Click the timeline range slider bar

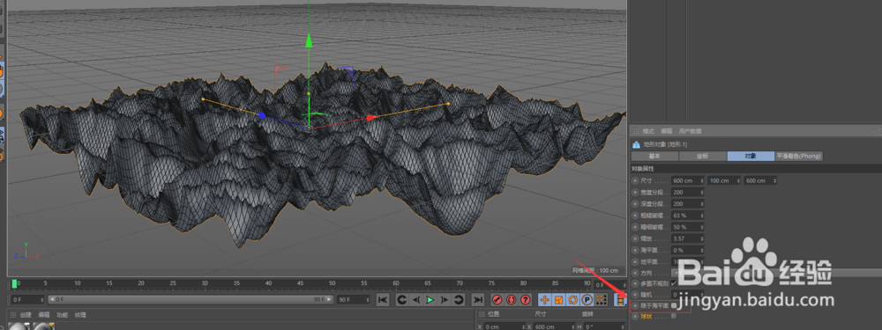point(191,300)
